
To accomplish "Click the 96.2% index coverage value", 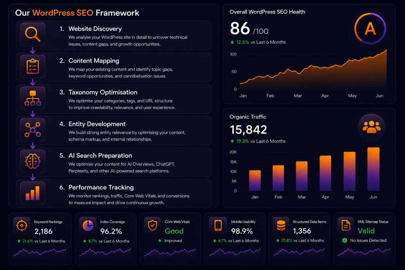I will 111,231.
